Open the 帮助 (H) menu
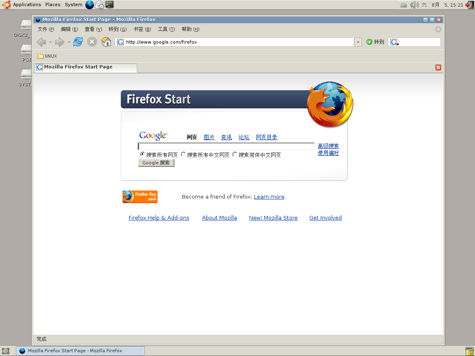 tap(190, 29)
